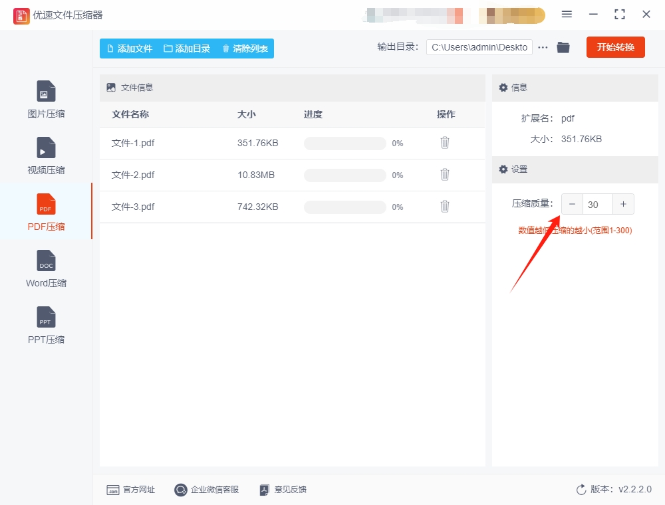Open output path options via ellipsis
This screenshot has height=505, width=665.
click(543, 47)
